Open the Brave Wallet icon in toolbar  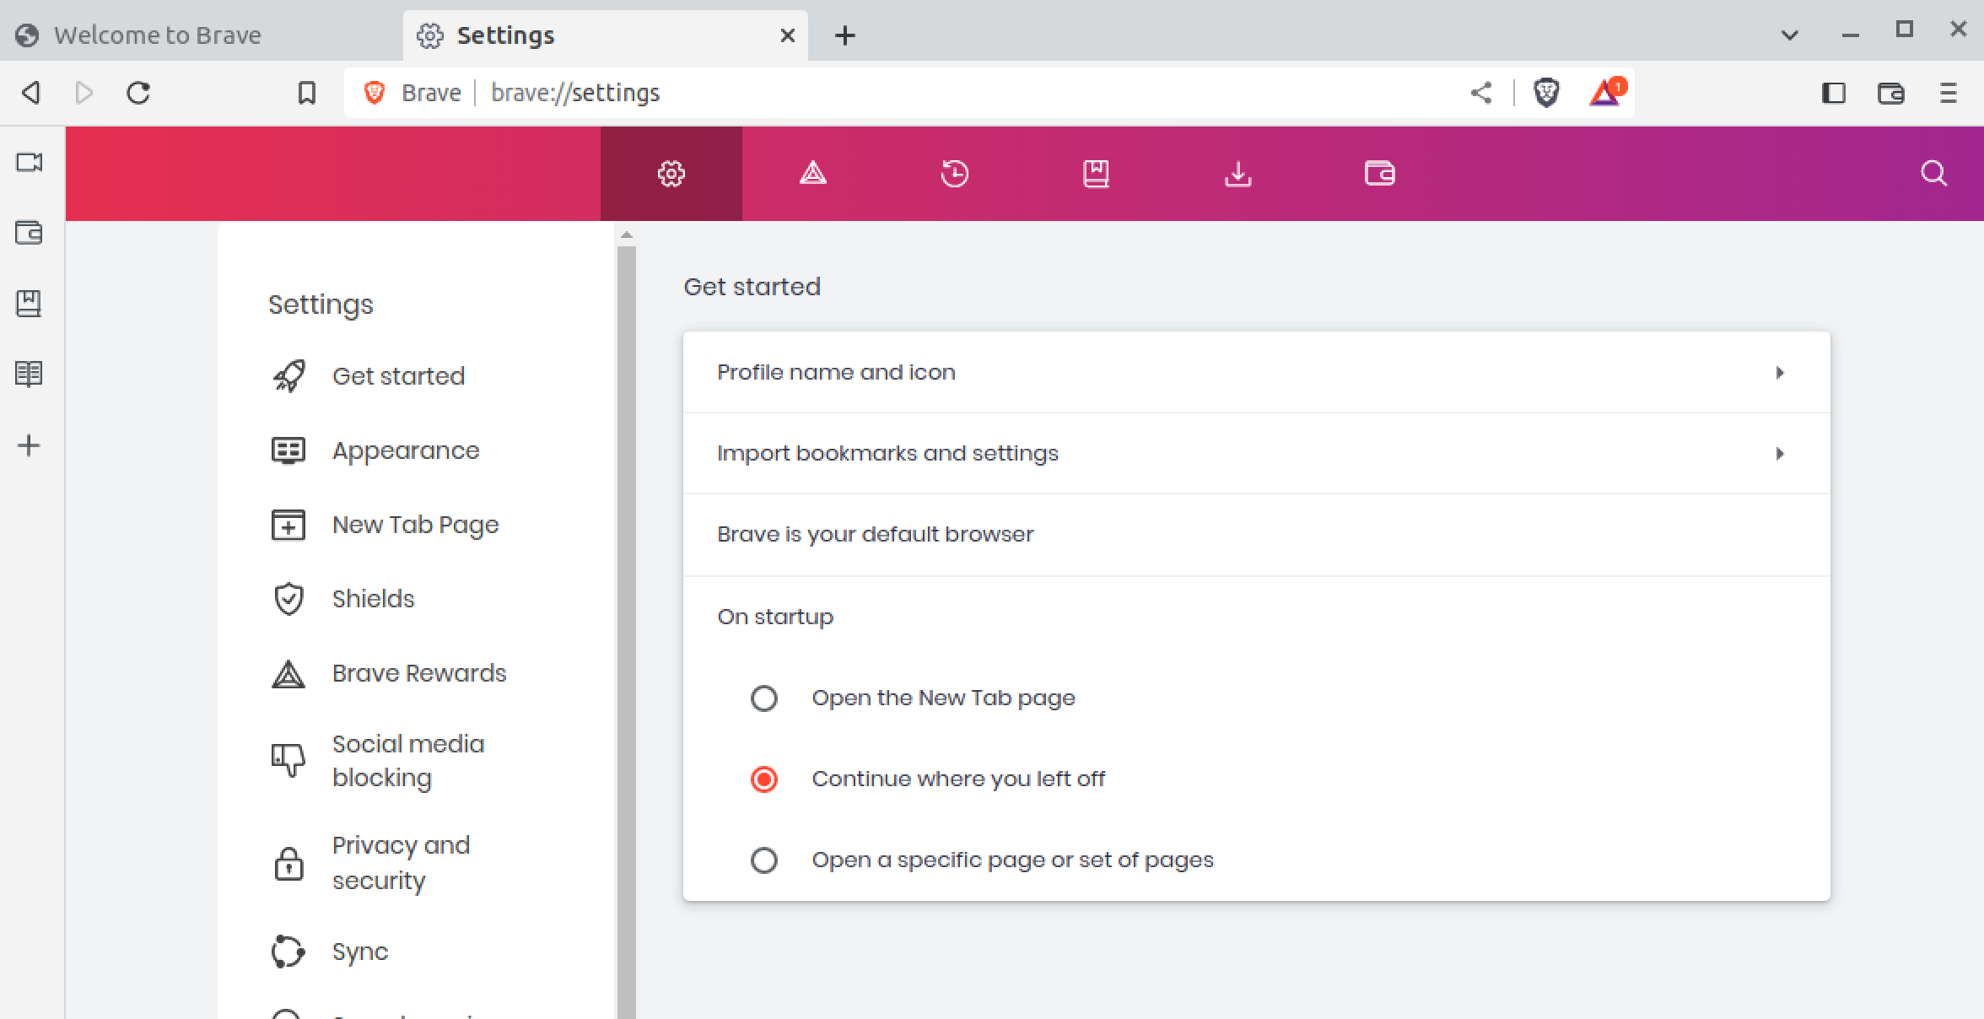[x=1891, y=93]
